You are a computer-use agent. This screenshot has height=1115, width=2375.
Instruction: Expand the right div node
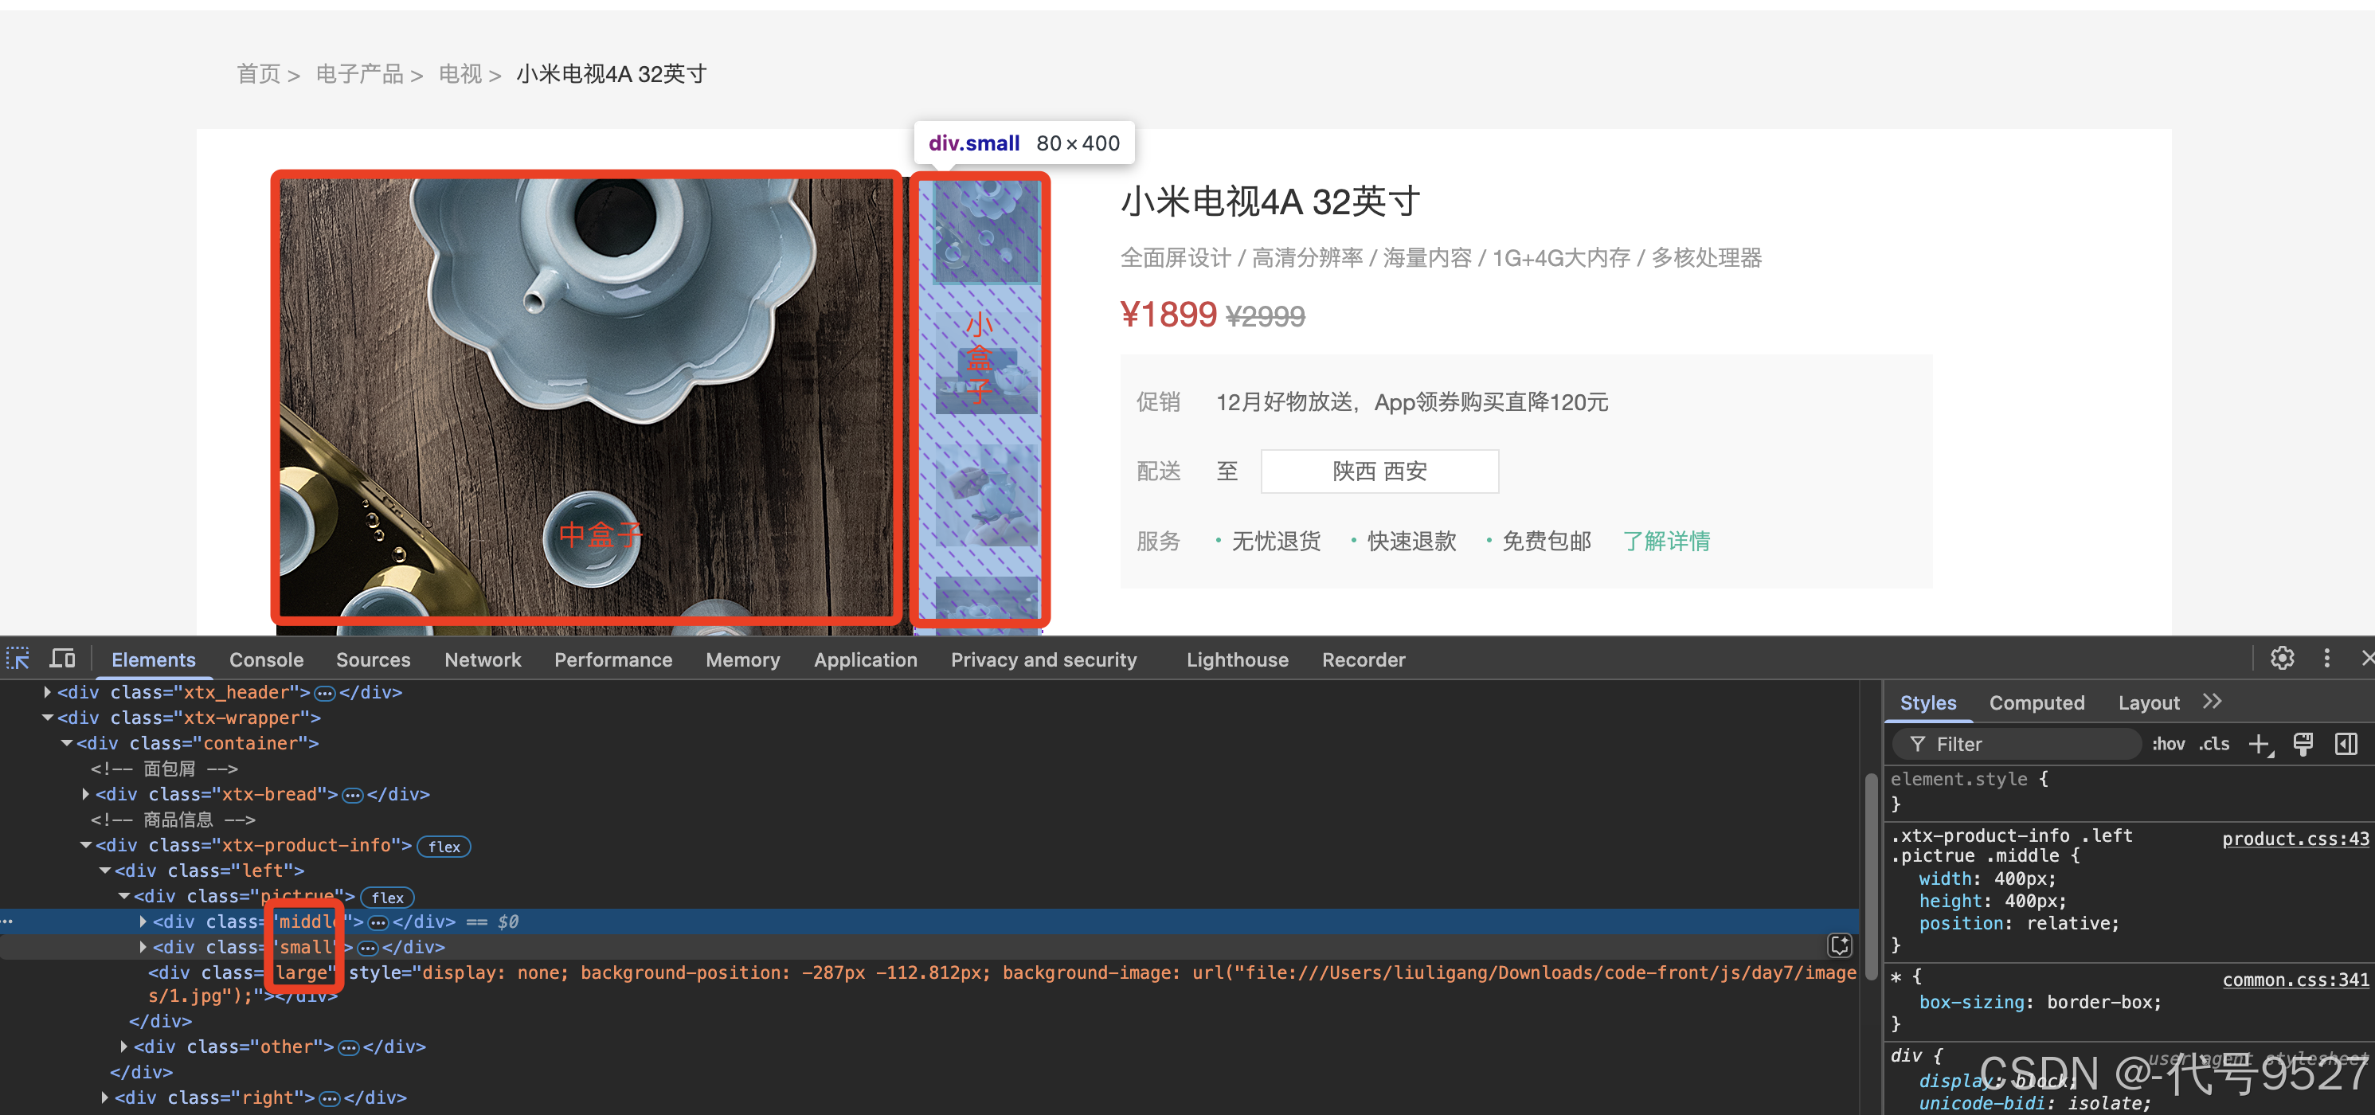pos(104,1097)
